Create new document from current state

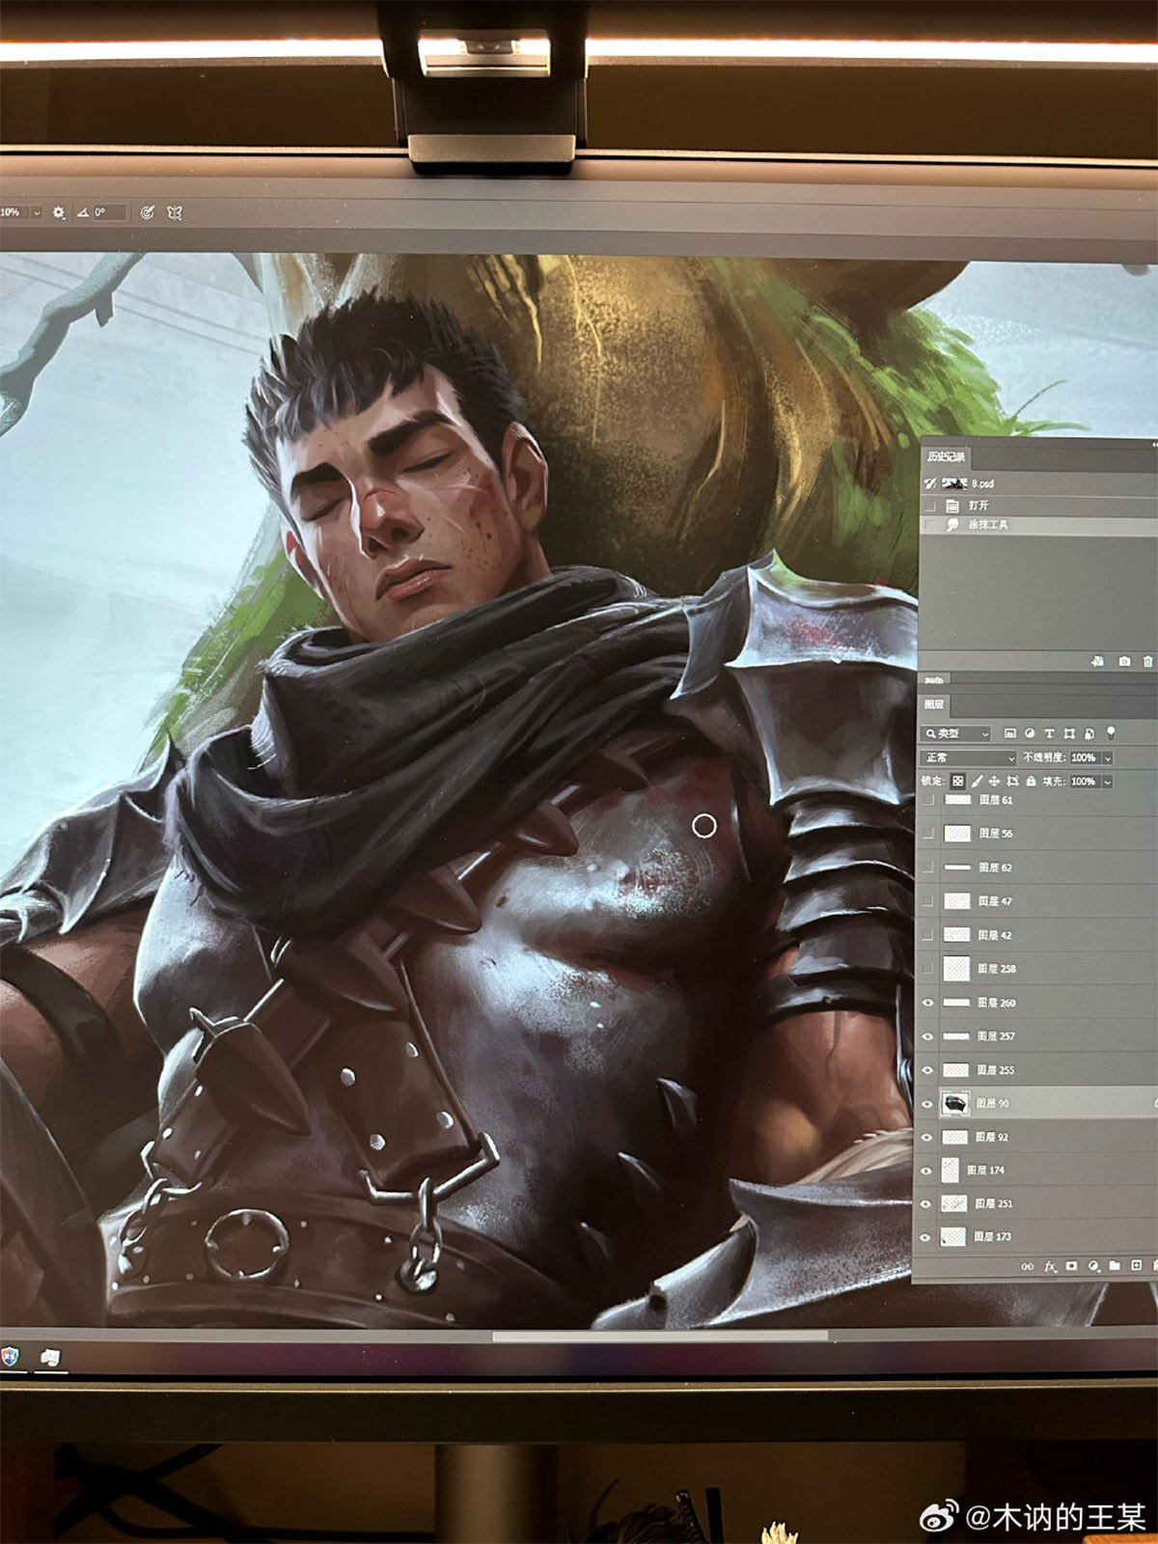(x=1097, y=661)
